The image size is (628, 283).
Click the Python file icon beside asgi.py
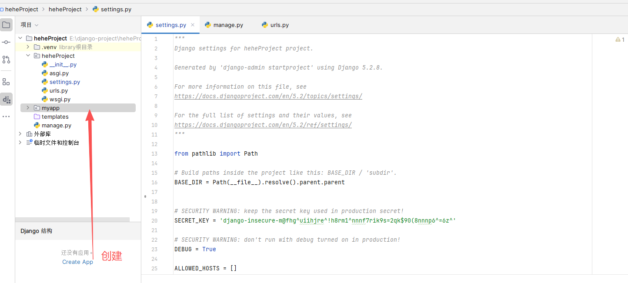(x=44, y=73)
